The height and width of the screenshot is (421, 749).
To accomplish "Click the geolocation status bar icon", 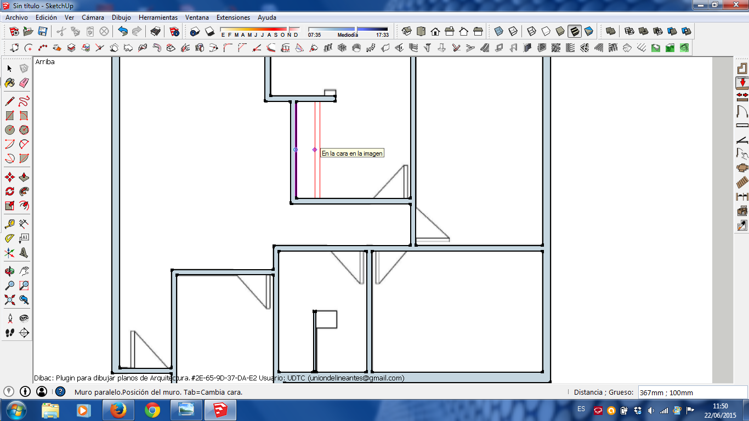I will pyautogui.click(x=8, y=391).
